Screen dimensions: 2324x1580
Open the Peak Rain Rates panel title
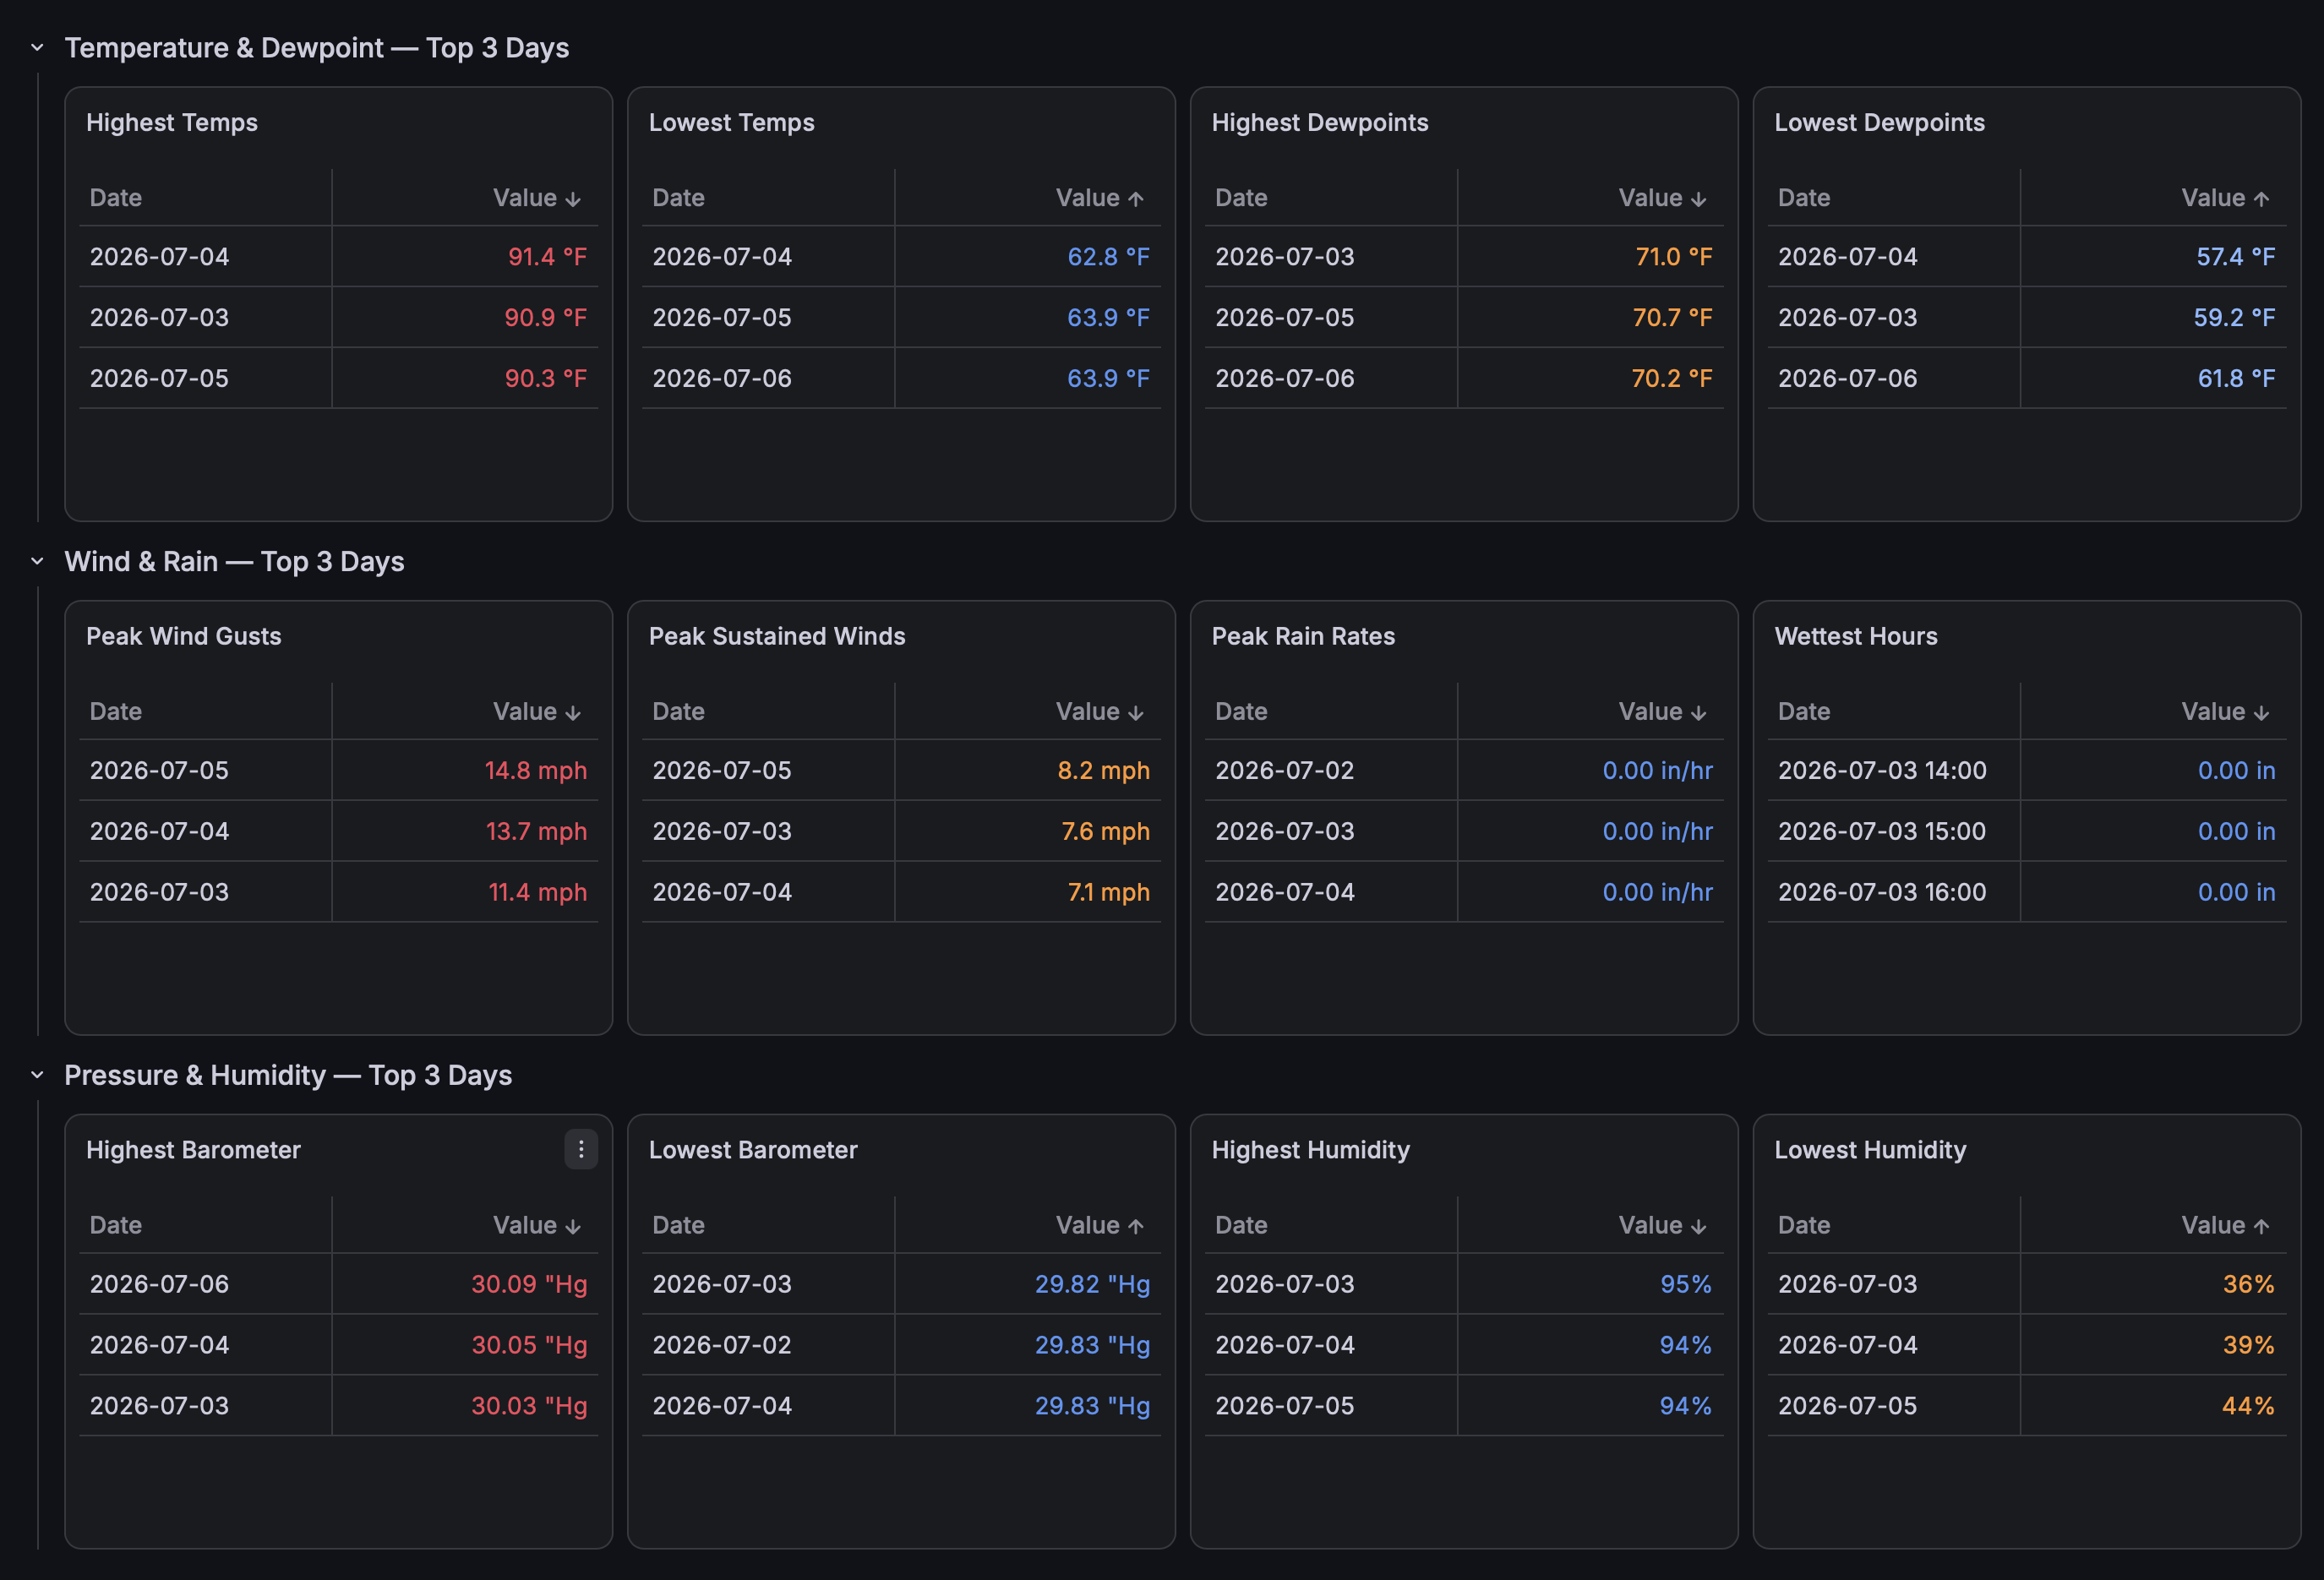pyautogui.click(x=1303, y=636)
